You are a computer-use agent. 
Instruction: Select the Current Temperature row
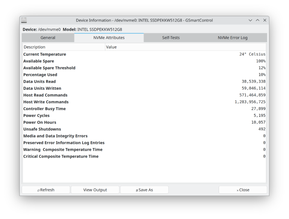144,54
